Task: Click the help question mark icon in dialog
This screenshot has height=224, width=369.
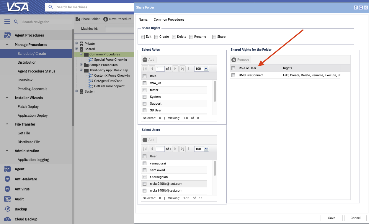Action: coord(356,8)
